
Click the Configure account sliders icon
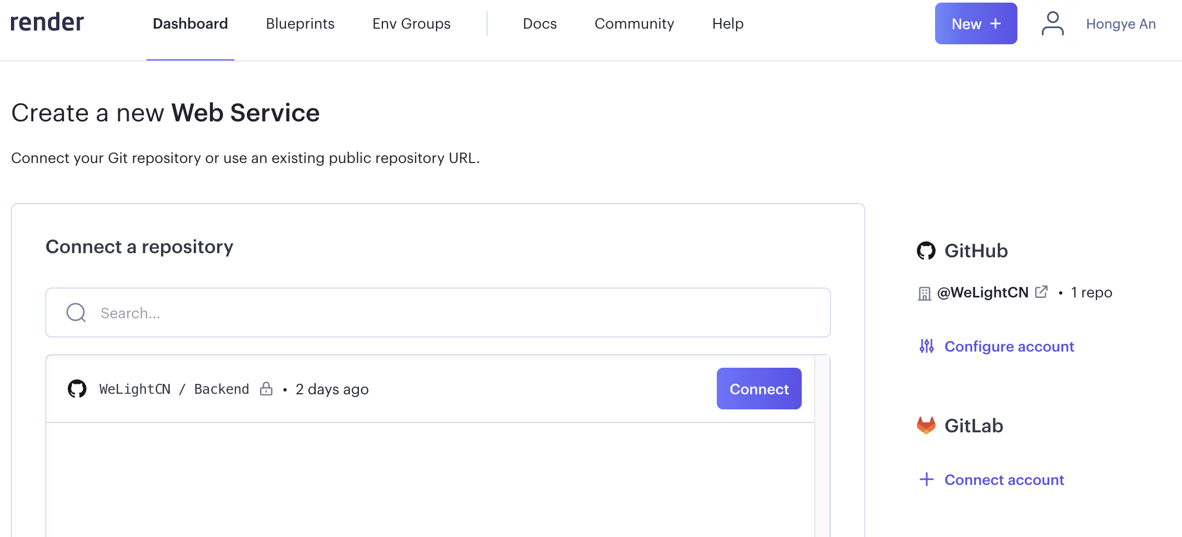[x=927, y=346]
